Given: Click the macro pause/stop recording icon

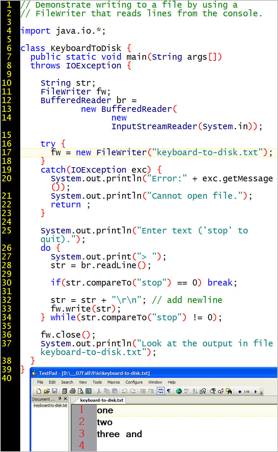Looking at the screenshot, I should (x=247, y=392).
